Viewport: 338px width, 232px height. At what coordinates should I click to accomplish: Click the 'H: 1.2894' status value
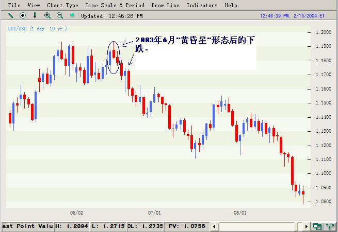72,226
